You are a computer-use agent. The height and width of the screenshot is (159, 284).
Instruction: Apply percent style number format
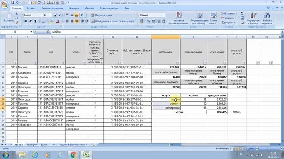point(149,21)
